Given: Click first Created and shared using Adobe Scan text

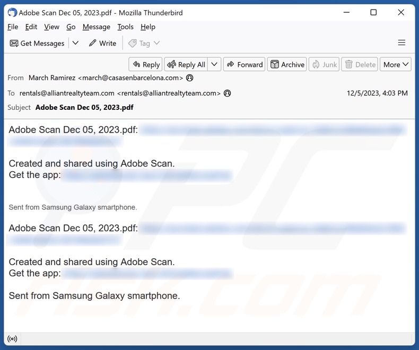Looking at the screenshot, I should (92, 163).
